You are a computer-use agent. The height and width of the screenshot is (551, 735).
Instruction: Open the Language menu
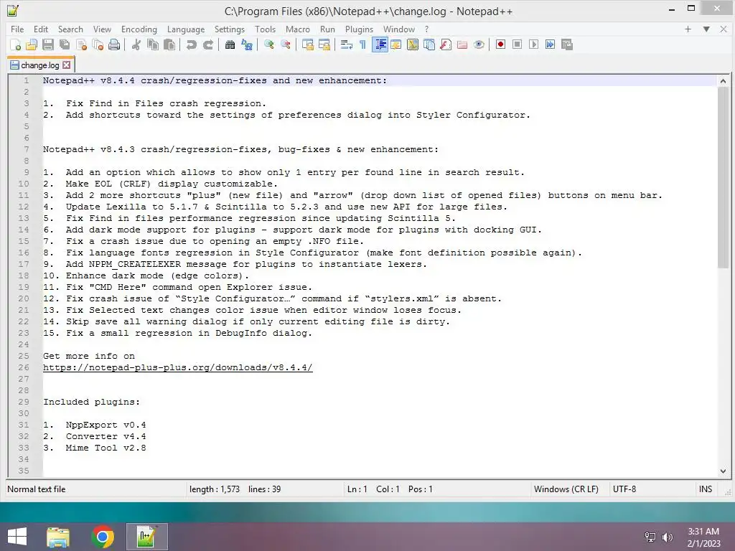[x=186, y=29]
